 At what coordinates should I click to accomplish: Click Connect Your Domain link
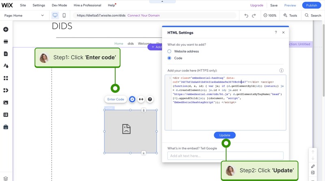pyautogui.click(x=143, y=15)
